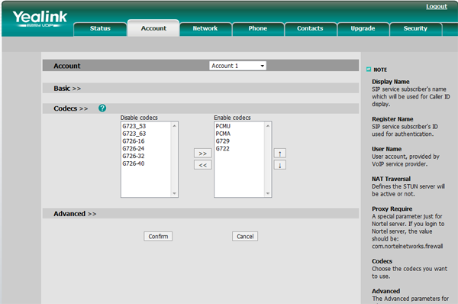Open the Security tab
This screenshot has height=304, width=458.
click(x=415, y=29)
